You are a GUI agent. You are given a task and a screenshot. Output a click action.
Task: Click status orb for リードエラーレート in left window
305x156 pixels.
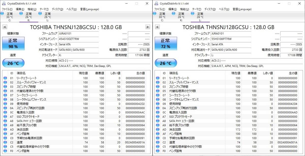pos(5,78)
